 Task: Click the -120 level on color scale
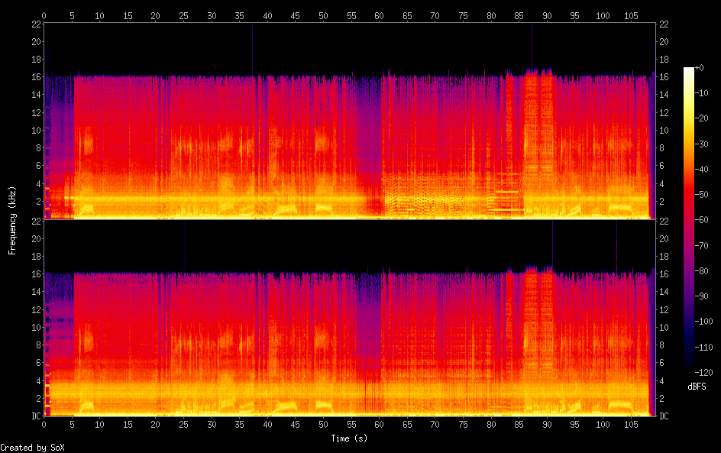click(x=703, y=372)
